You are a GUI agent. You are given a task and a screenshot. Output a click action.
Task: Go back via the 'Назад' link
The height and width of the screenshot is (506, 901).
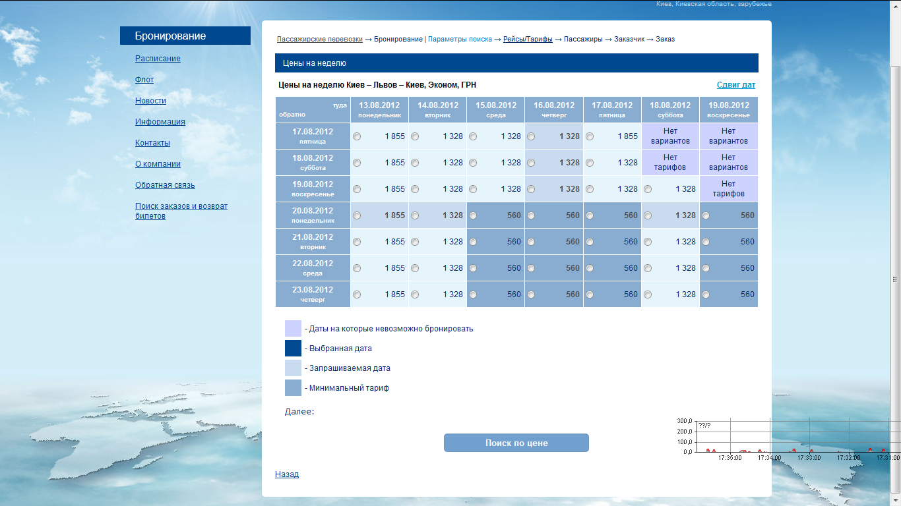(286, 474)
